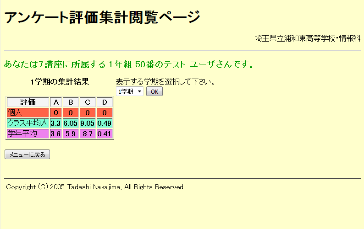Image resolution: width=364 pixels, height=229 pixels.
Task: Click the red 個人 row label
Action: pyautogui.click(x=28, y=112)
